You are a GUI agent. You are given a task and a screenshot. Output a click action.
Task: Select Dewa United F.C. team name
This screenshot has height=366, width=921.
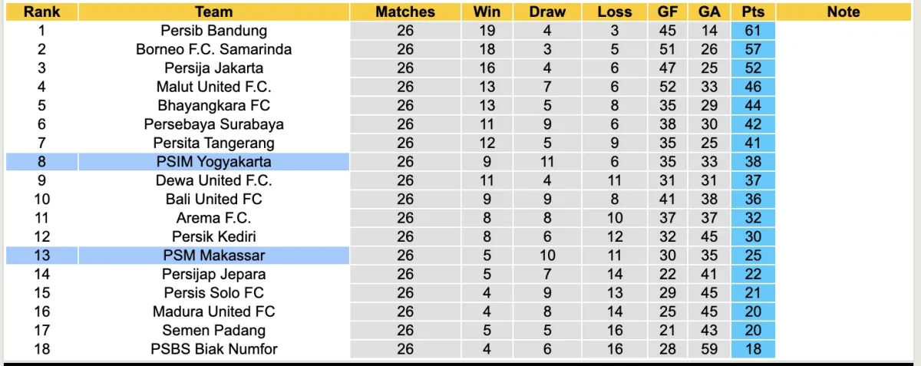[x=214, y=180]
